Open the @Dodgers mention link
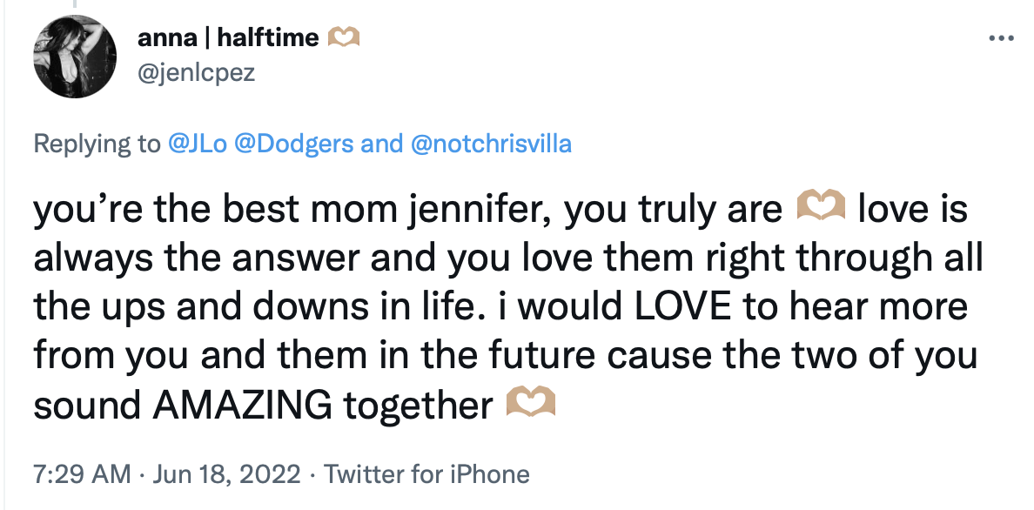This screenshot has height=510, width=1034. coord(290,144)
